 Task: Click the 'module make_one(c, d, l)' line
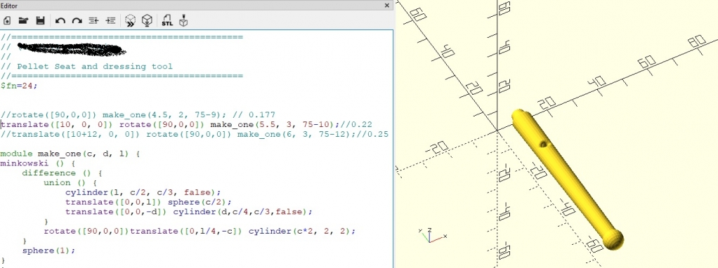(x=70, y=154)
